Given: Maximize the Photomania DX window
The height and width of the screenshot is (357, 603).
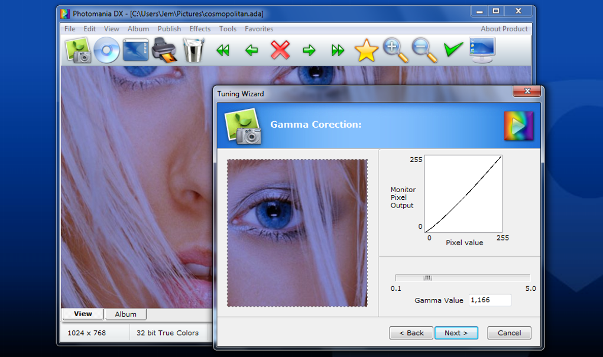Looking at the screenshot, I should point(496,11).
